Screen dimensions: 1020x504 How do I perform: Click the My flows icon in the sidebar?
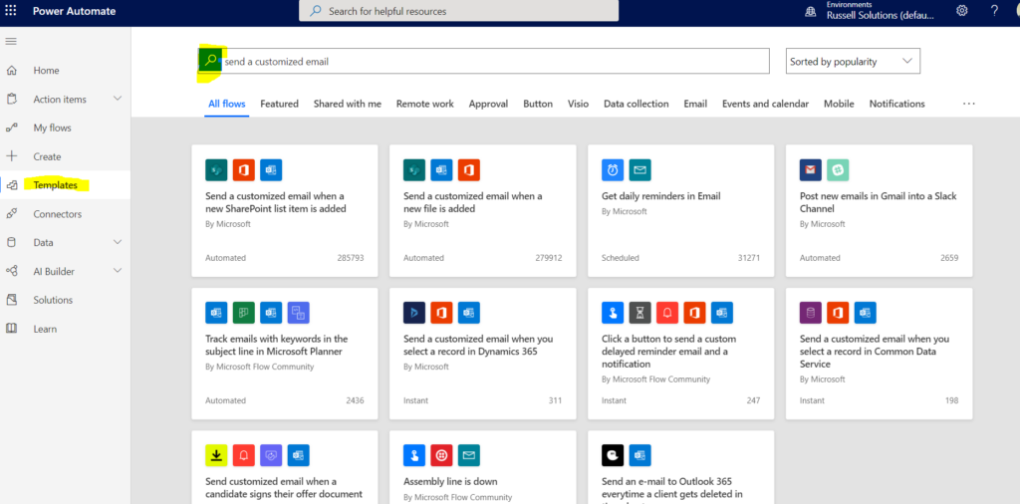[x=11, y=128]
